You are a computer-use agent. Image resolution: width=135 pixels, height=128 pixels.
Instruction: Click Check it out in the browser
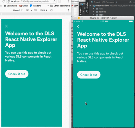(17, 74)
